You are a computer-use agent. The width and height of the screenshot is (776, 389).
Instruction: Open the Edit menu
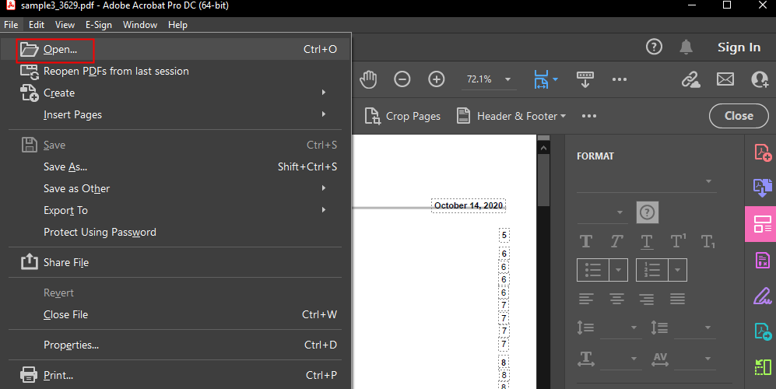tap(37, 25)
